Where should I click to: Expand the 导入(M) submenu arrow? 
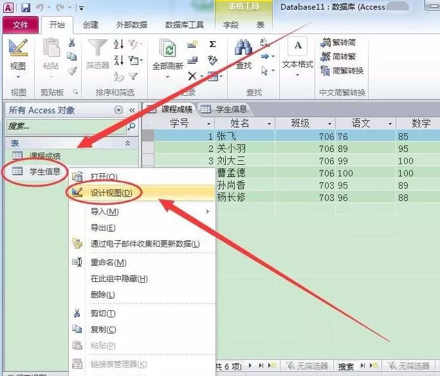pyautogui.click(x=208, y=211)
